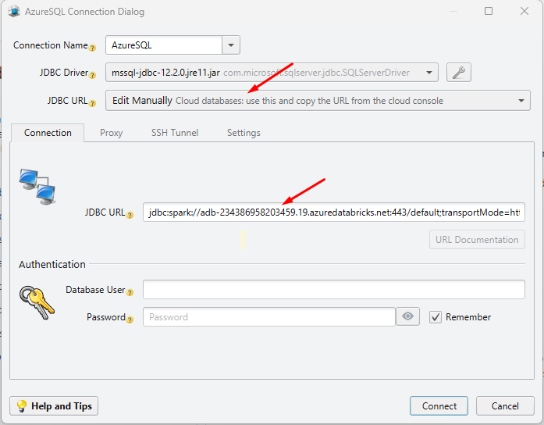Click the Authentication section heading
544x425 pixels.
click(52, 264)
